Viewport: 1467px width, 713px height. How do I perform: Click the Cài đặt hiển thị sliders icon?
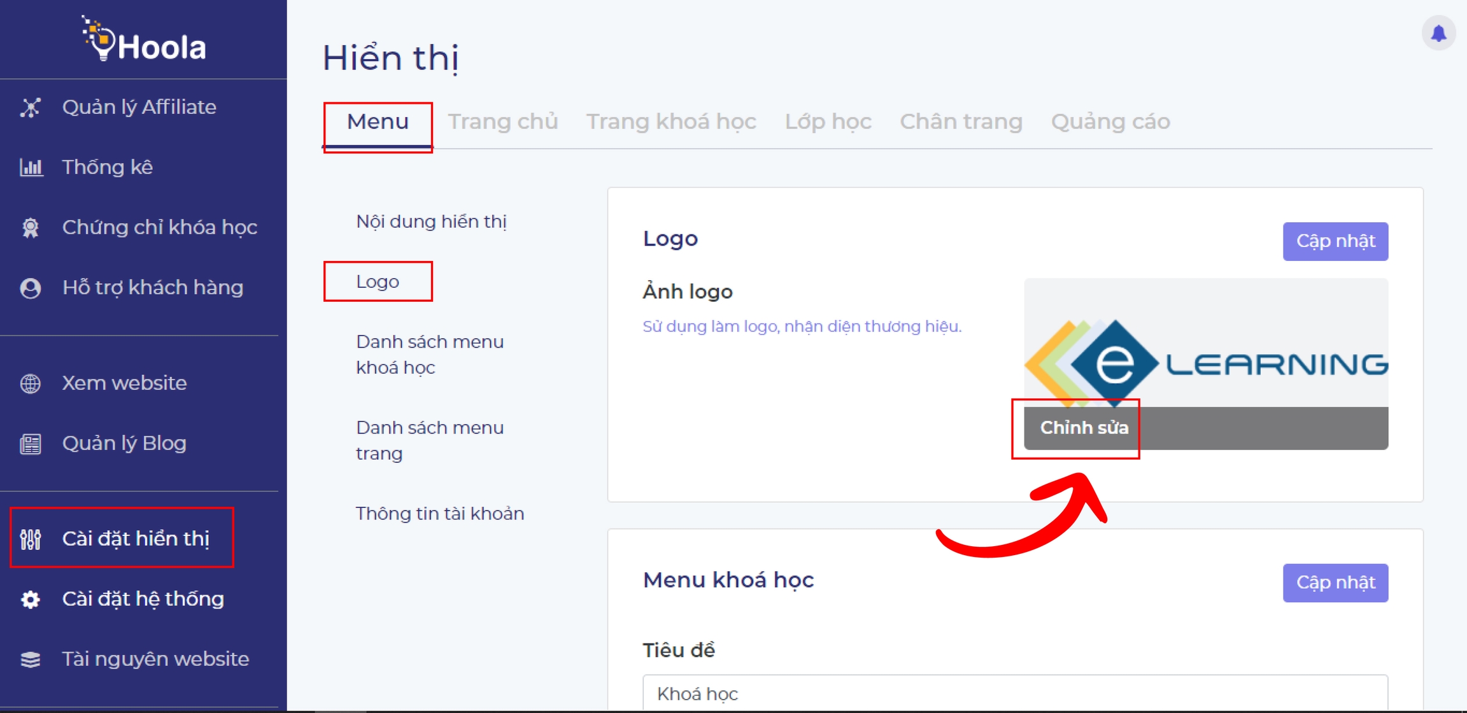click(x=31, y=539)
